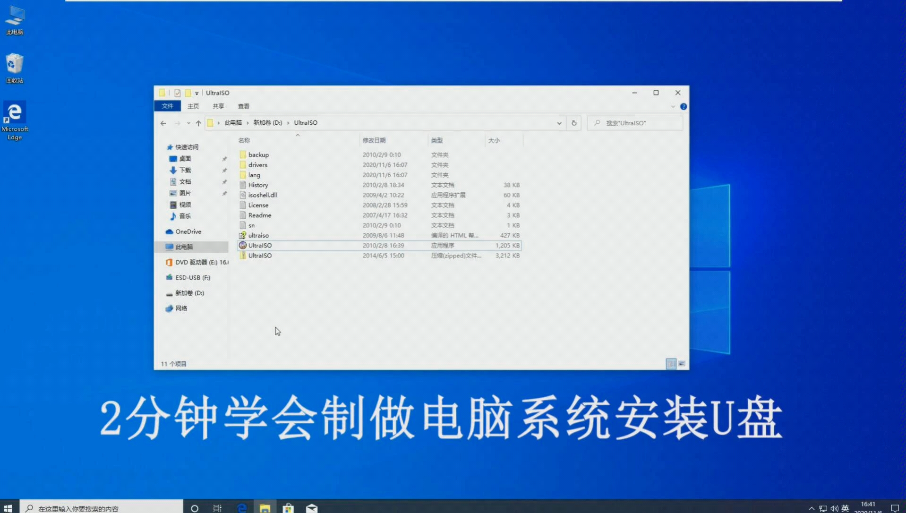Select the backup folder
Screen dimensions: 906x513
379,155
